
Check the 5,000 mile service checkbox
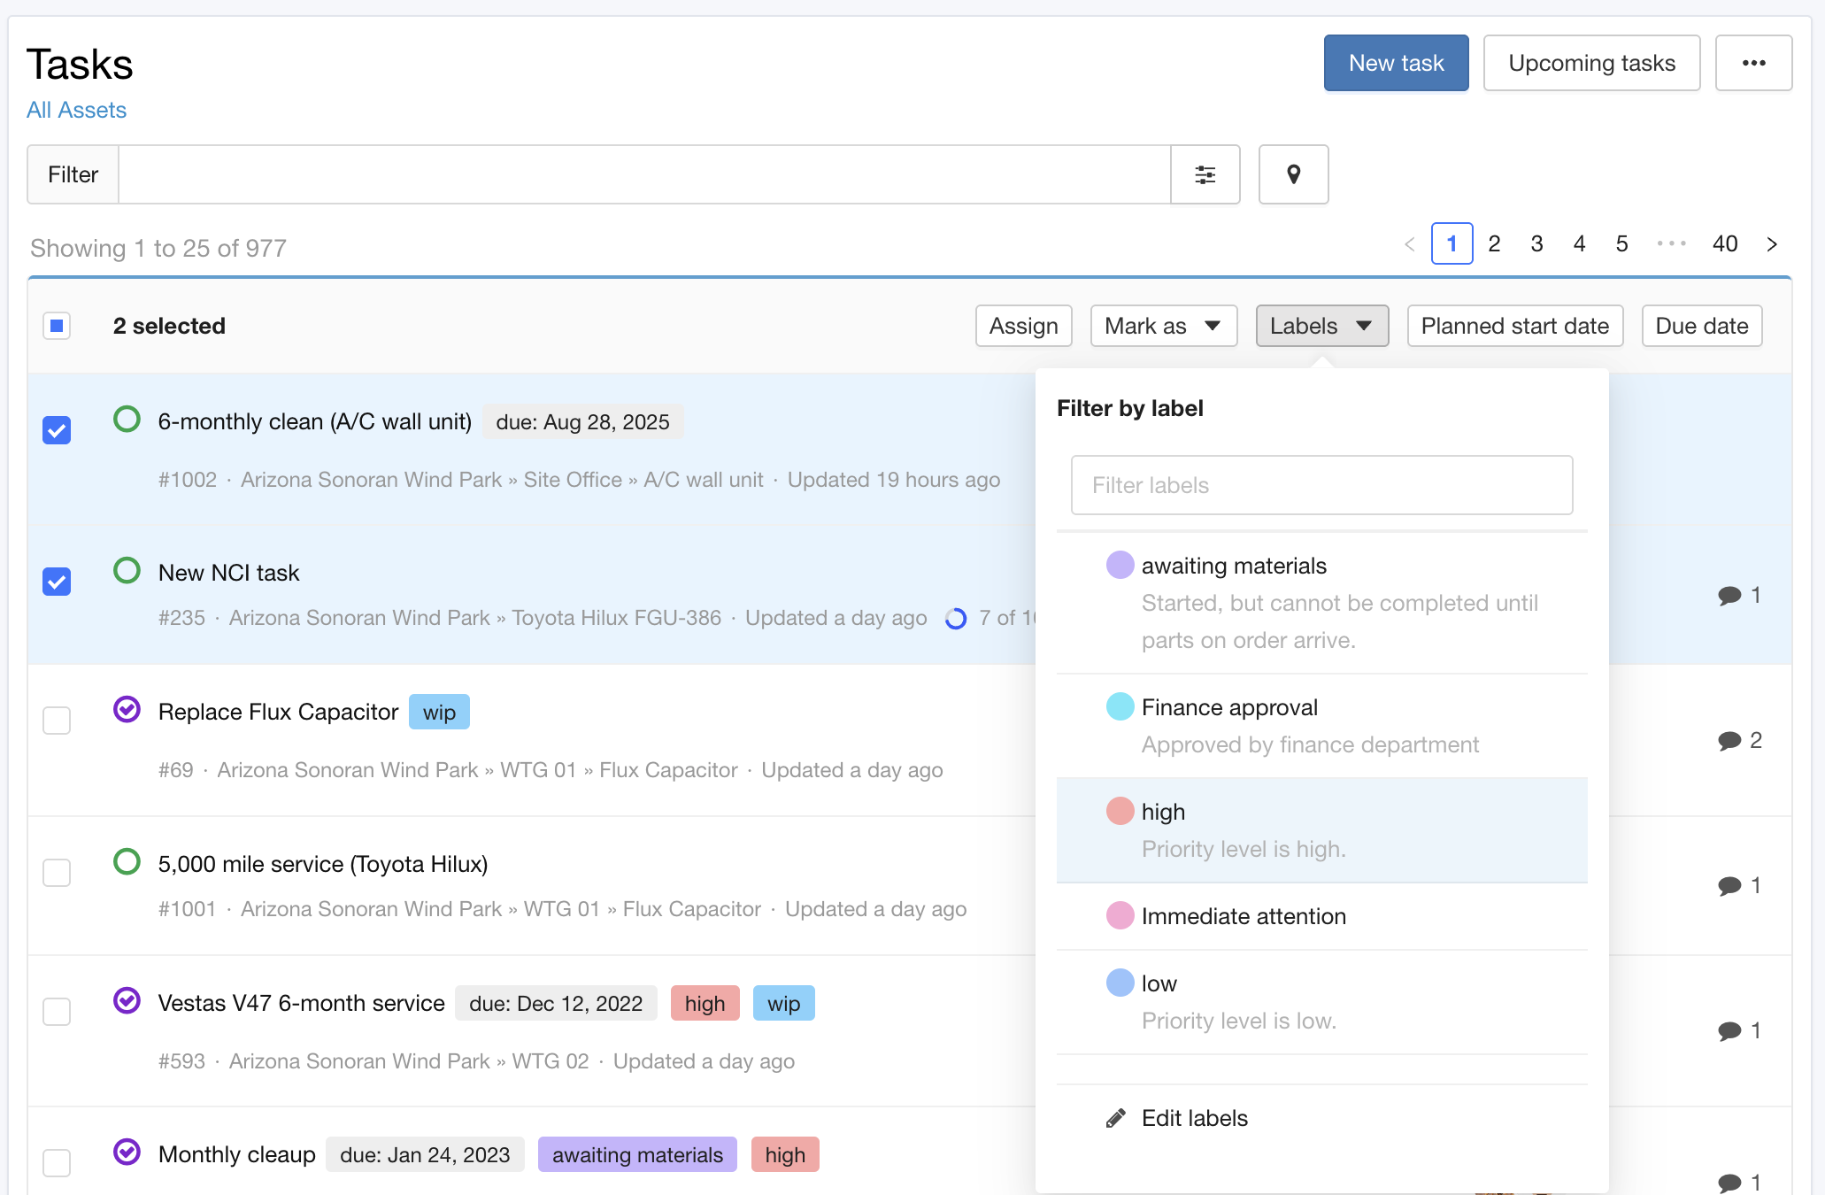[57, 873]
